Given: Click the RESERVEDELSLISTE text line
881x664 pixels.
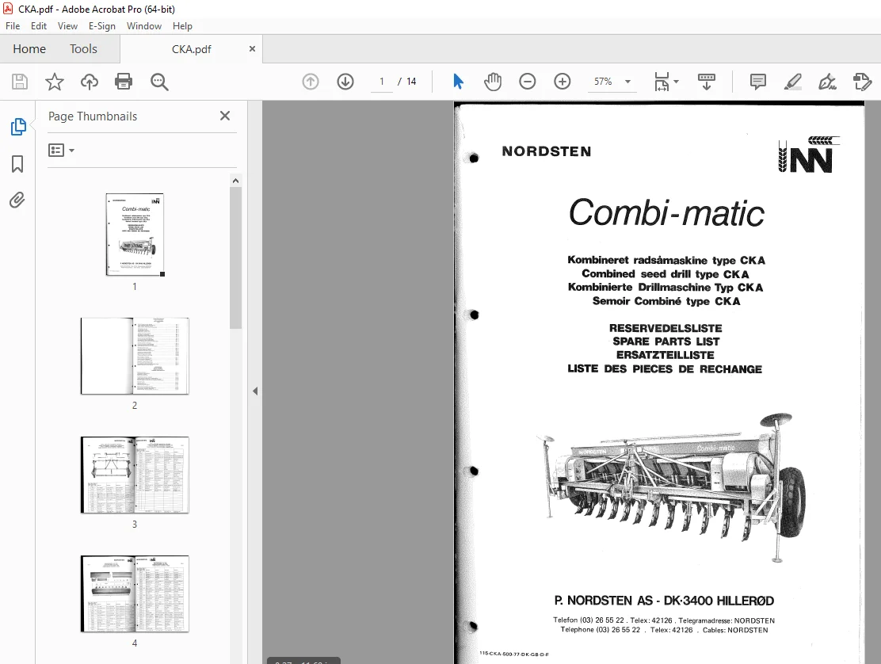Looking at the screenshot, I should point(666,328).
